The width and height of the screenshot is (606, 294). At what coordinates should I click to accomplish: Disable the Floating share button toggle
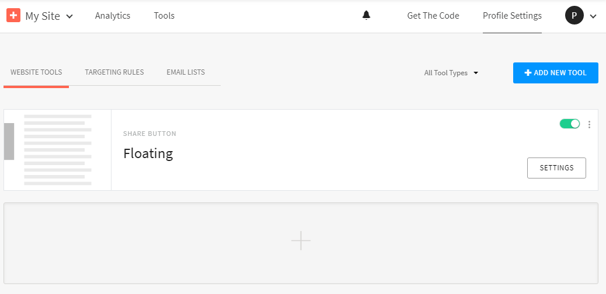(570, 124)
